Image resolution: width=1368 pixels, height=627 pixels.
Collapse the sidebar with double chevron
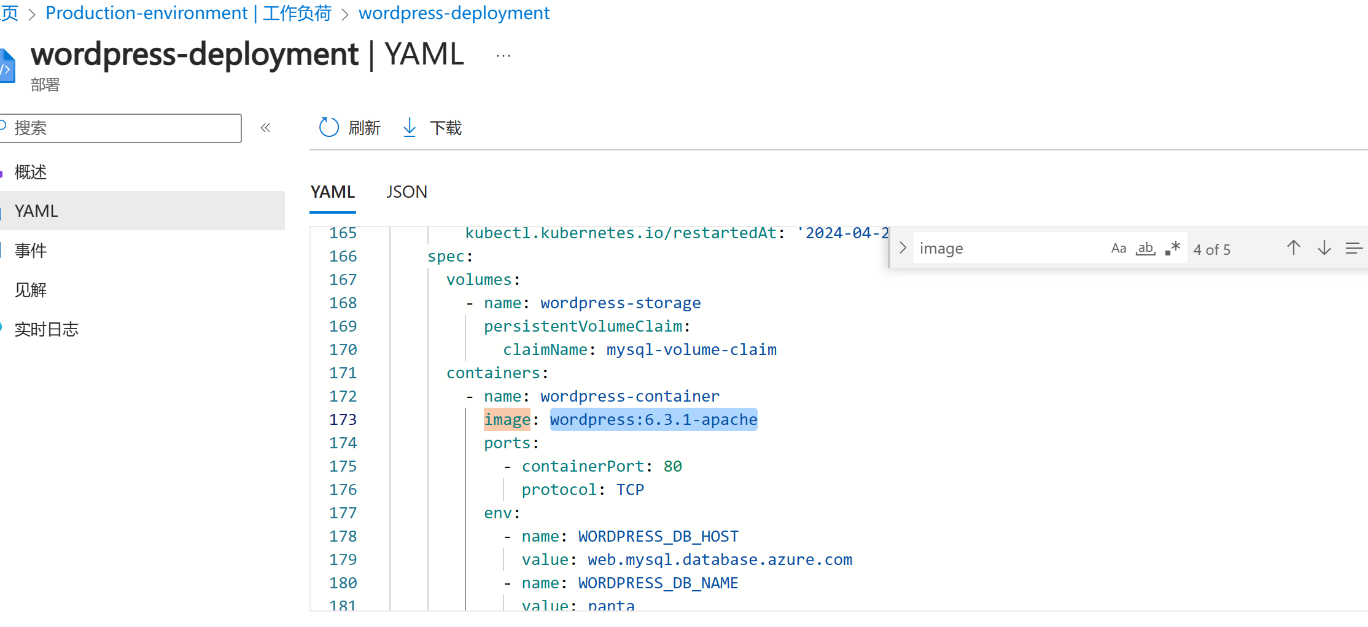point(265,128)
